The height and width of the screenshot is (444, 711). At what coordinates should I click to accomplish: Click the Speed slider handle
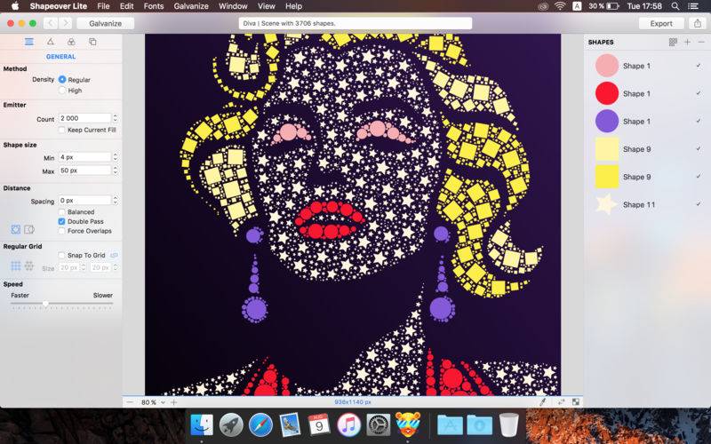pos(45,304)
